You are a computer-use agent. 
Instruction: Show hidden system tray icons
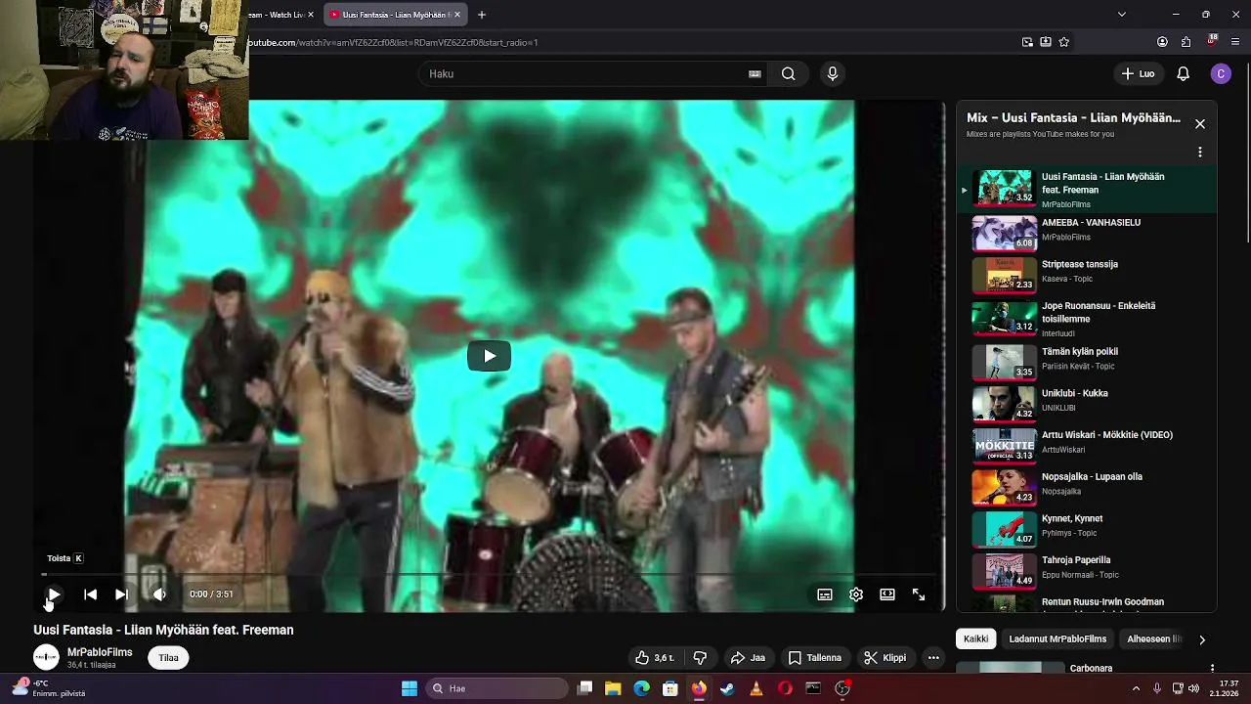1136,688
